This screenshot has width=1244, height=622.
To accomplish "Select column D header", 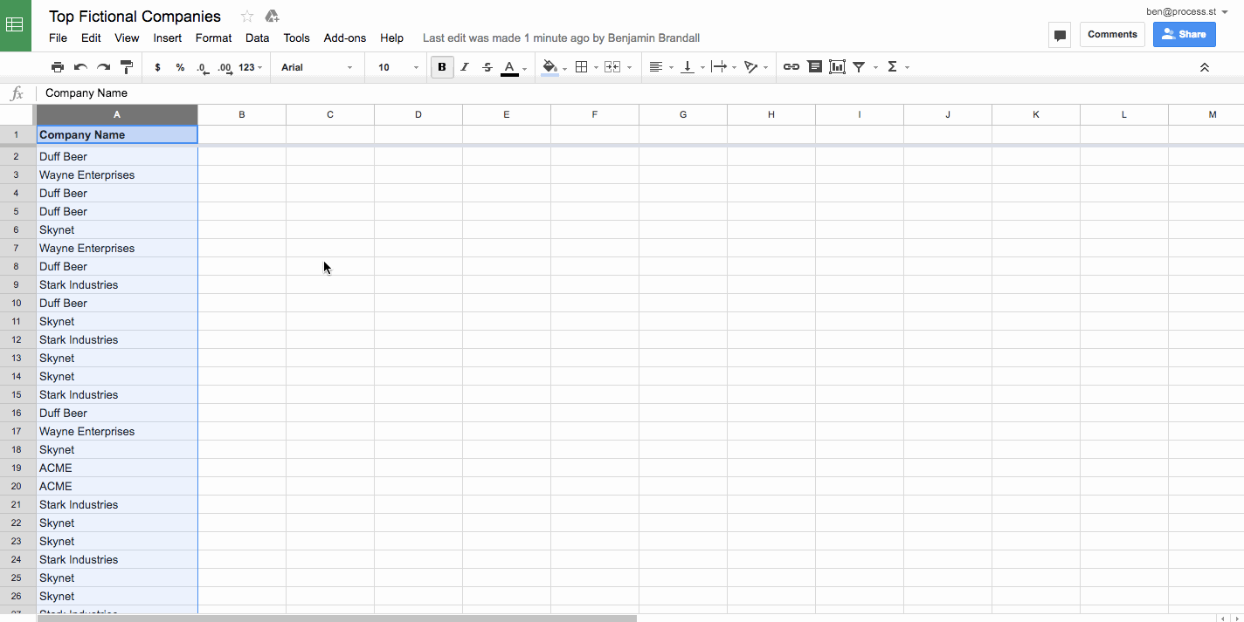I will tap(418, 115).
